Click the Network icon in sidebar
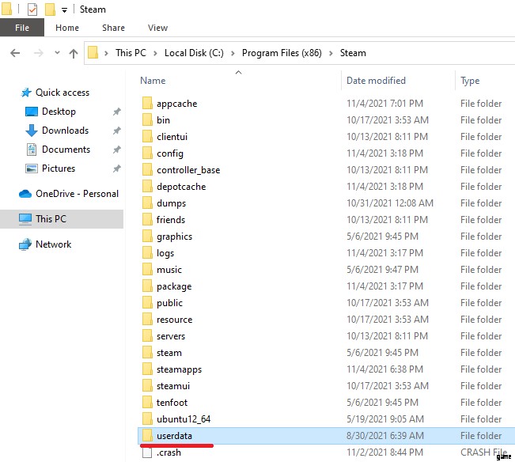Screen dimensions: 515x462 click(x=25, y=244)
